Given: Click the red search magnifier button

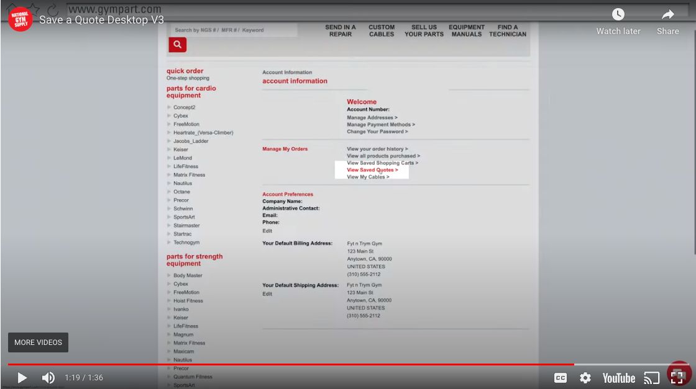Looking at the screenshot, I should point(177,44).
